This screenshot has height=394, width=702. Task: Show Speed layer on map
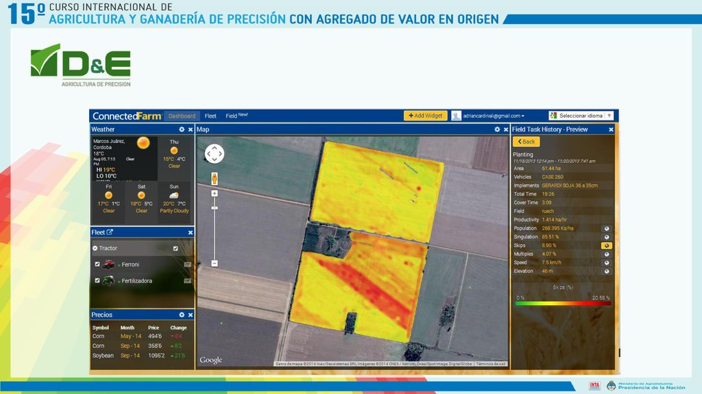(x=607, y=262)
